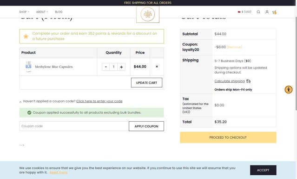
Task: Accept cookies with ACCEPT button
Action: 263,170
